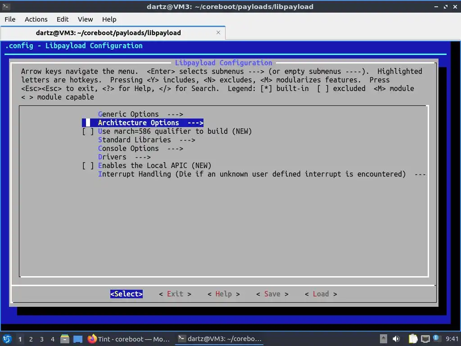Expand the Standard Libraries submenu

coord(146,140)
